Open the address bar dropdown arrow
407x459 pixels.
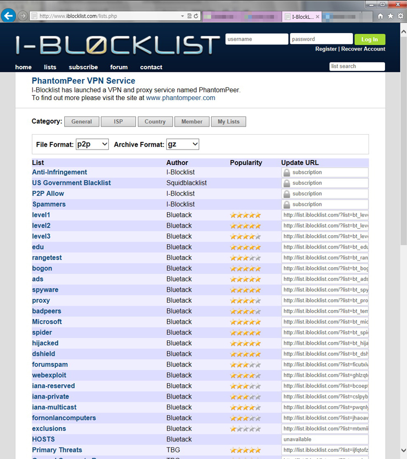[x=183, y=16]
